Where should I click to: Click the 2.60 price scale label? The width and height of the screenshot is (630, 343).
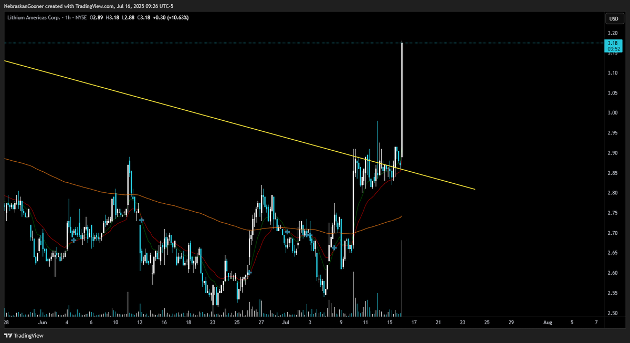point(612,273)
